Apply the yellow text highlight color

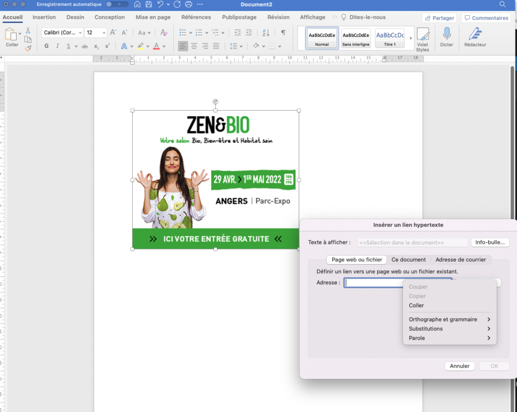(140, 46)
